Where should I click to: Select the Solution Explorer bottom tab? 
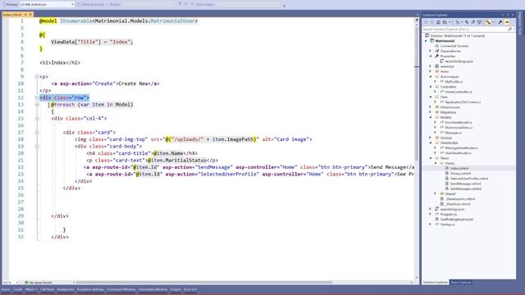pyautogui.click(x=435, y=282)
